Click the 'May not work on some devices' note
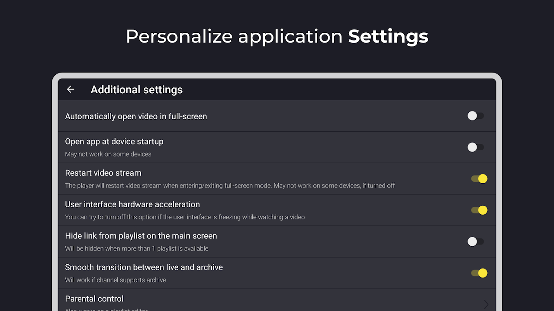Viewport: 554px width, 311px height. pyautogui.click(x=108, y=154)
